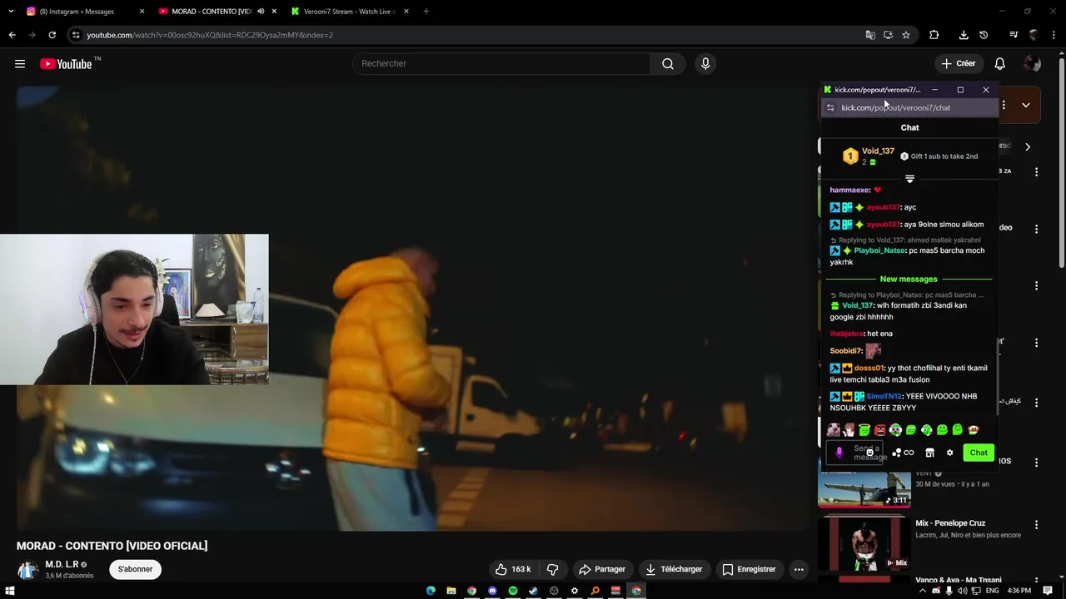Open the M.D. L.R channel link
The width and height of the screenshot is (1066, 599).
point(62,564)
